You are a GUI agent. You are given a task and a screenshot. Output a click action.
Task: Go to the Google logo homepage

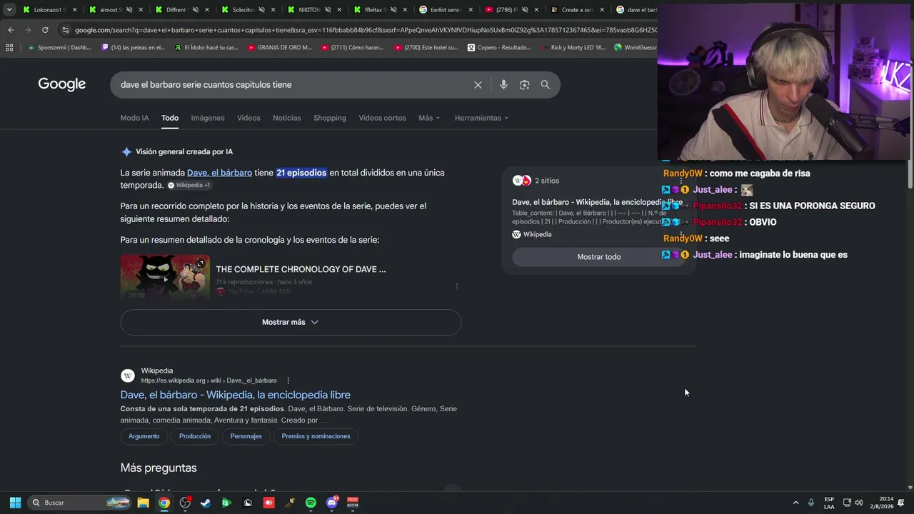pos(62,84)
